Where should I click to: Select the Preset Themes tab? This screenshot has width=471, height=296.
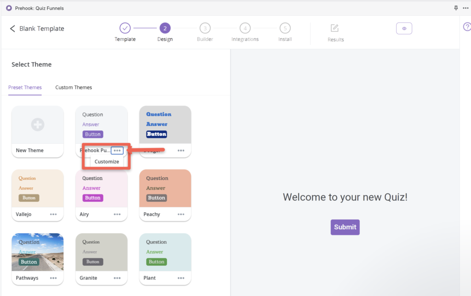[25, 87]
